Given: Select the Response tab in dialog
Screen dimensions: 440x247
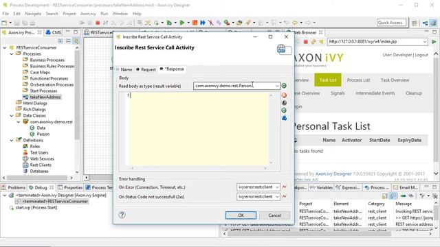Looking at the screenshot, I should coord(172,69).
